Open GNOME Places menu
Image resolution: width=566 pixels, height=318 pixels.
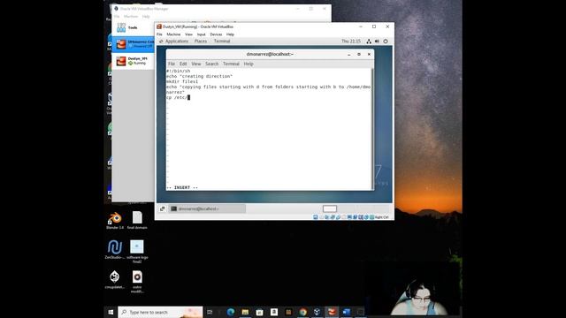tap(201, 42)
